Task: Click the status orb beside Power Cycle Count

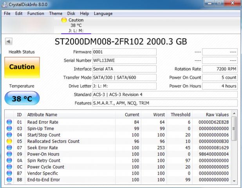Action: point(9,167)
